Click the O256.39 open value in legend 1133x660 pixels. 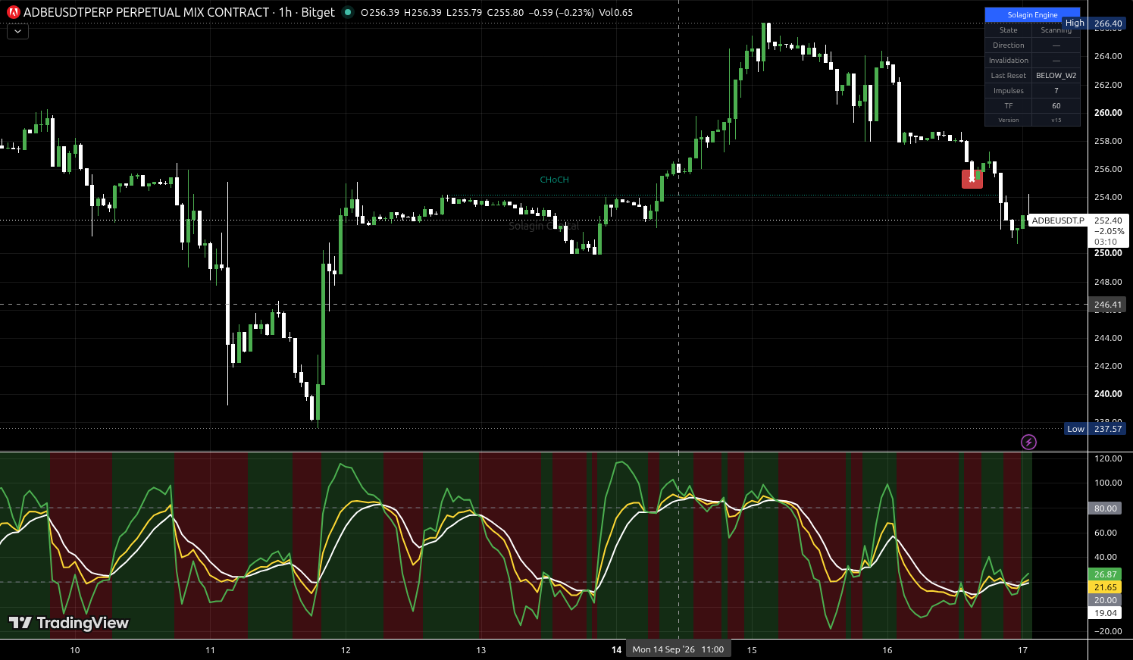coord(380,12)
